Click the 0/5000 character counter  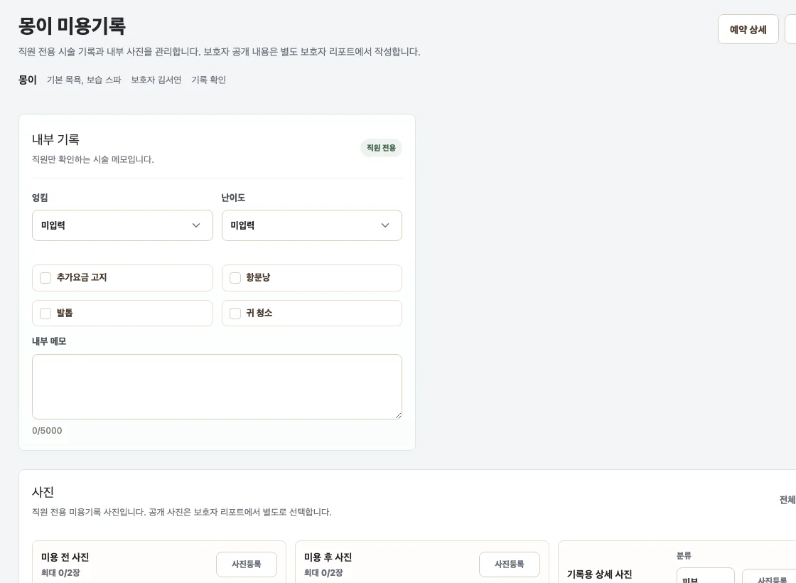coord(47,431)
